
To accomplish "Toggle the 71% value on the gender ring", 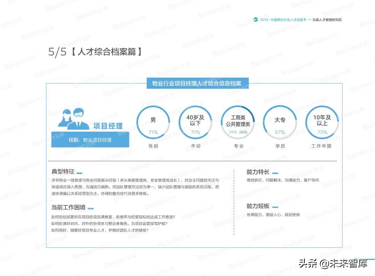I will (x=153, y=132).
